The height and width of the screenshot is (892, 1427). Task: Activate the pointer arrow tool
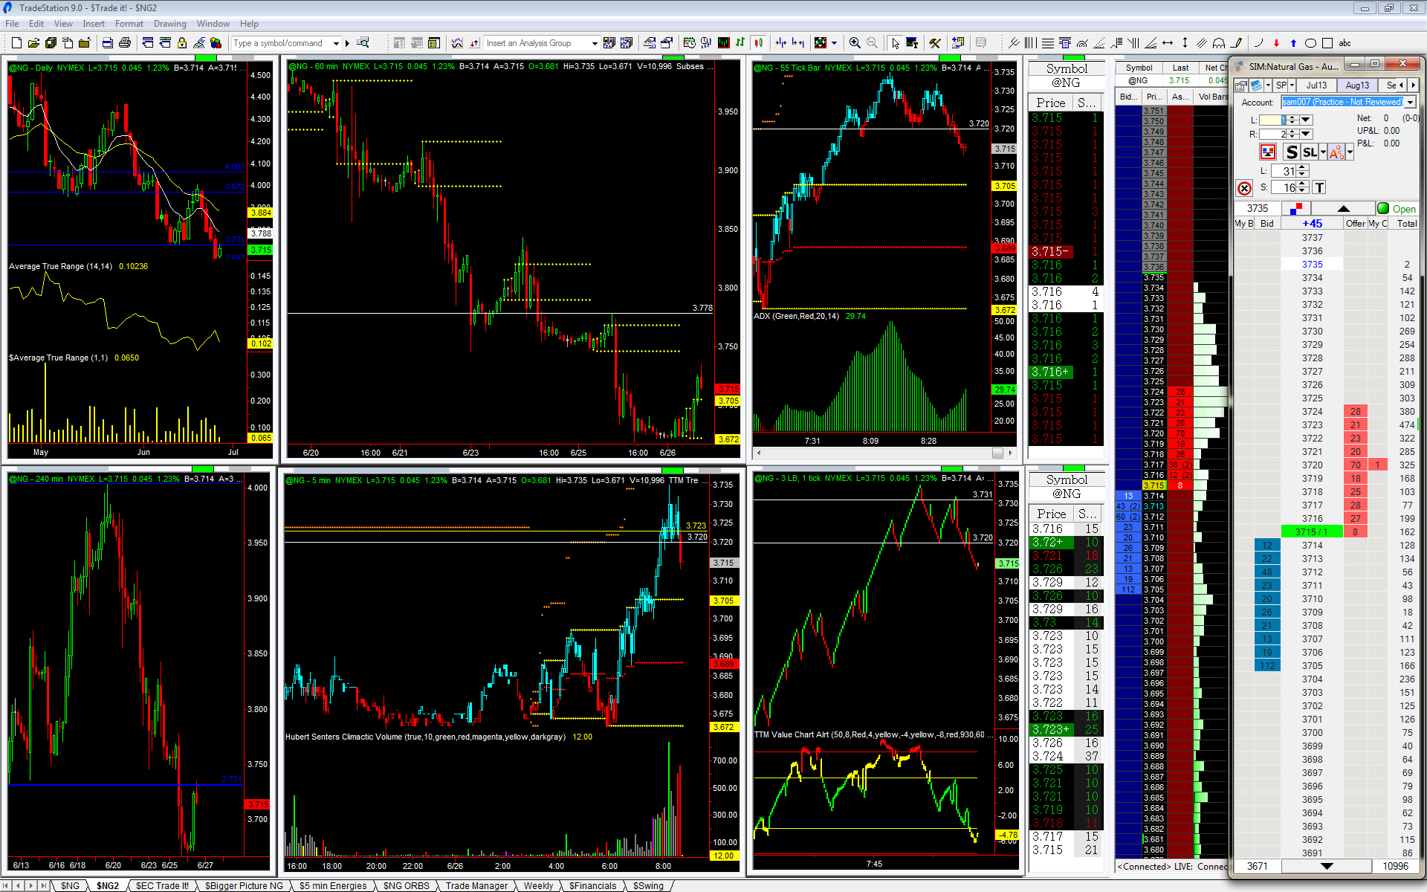(x=895, y=43)
